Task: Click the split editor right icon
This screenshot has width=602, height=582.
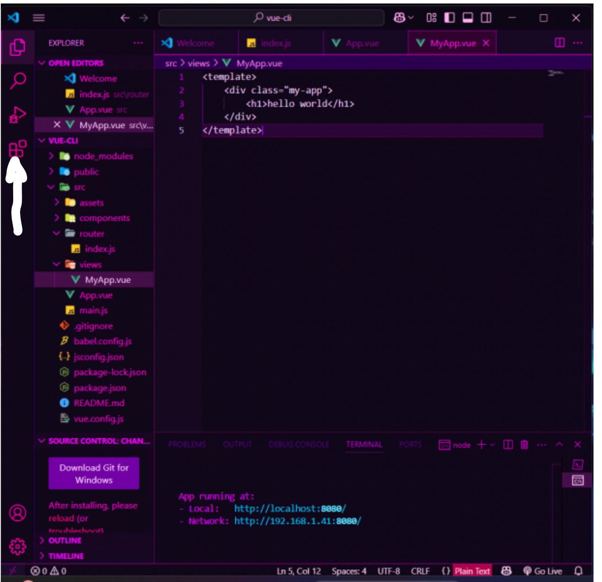Action: pyautogui.click(x=559, y=43)
